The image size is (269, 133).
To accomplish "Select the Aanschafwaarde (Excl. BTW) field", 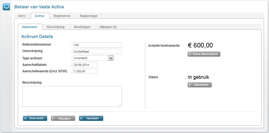I will [85, 71].
